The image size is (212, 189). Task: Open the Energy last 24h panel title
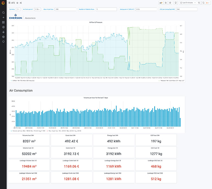113,135
